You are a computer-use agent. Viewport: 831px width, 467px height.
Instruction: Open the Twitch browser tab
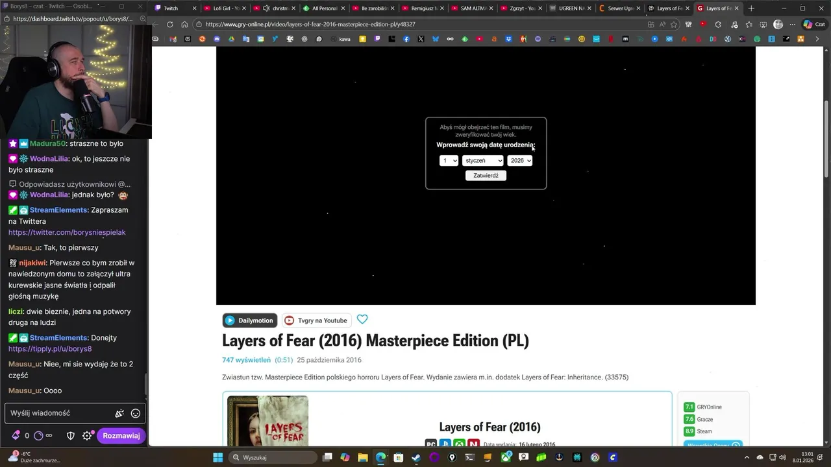click(174, 8)
